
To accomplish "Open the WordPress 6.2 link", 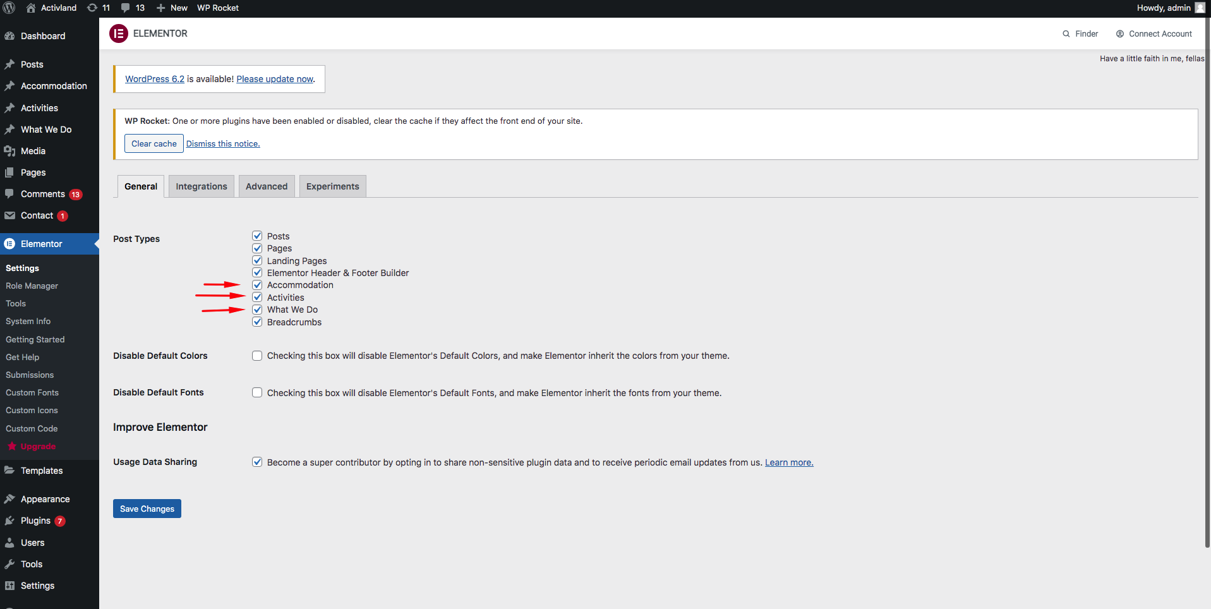I will point(155,79).
